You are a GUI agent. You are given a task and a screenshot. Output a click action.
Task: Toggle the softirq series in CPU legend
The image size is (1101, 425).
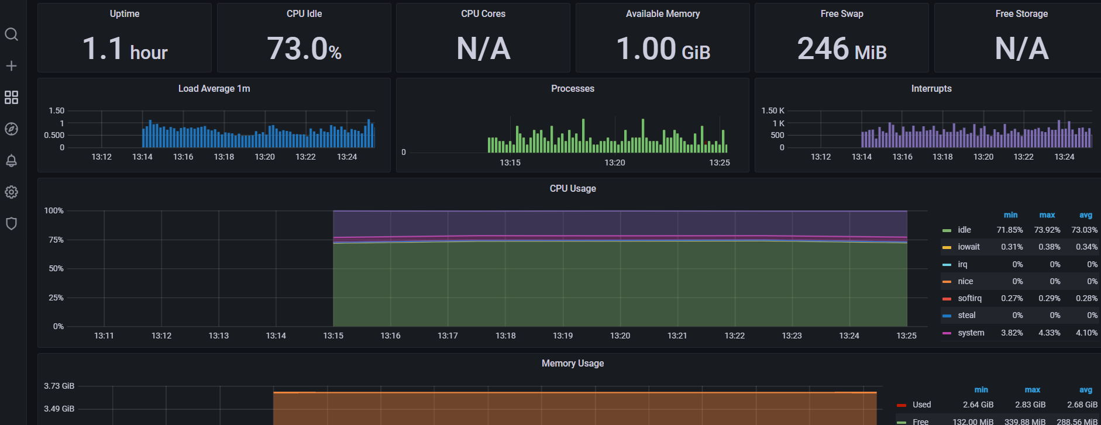click(969, 298)
